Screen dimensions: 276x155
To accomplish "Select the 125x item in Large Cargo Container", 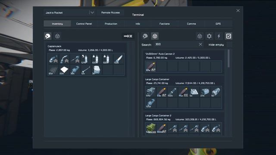I will tap(151, 103).
